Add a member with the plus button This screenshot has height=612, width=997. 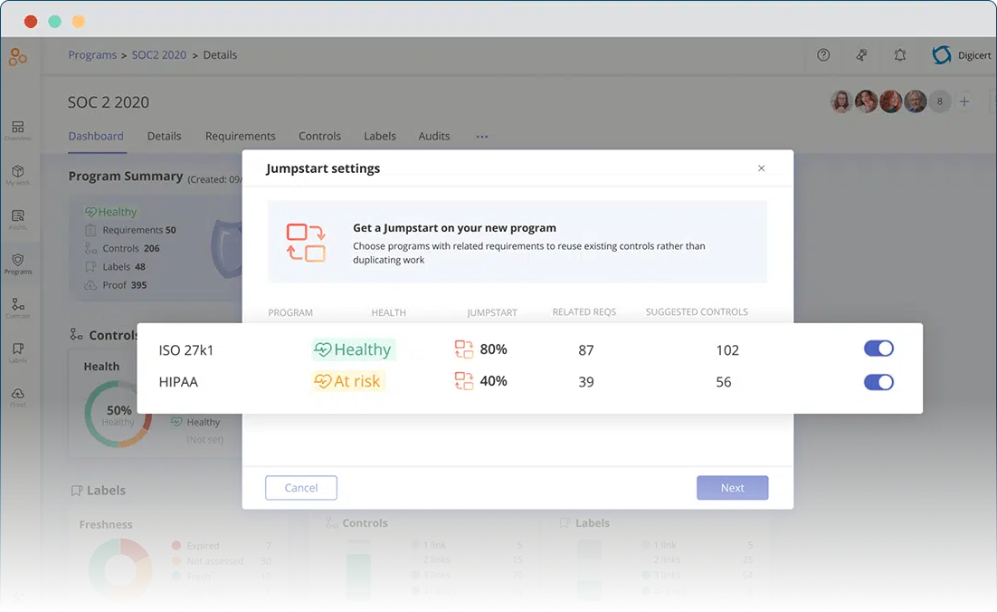pyautogui.click(x=964, y=101)
